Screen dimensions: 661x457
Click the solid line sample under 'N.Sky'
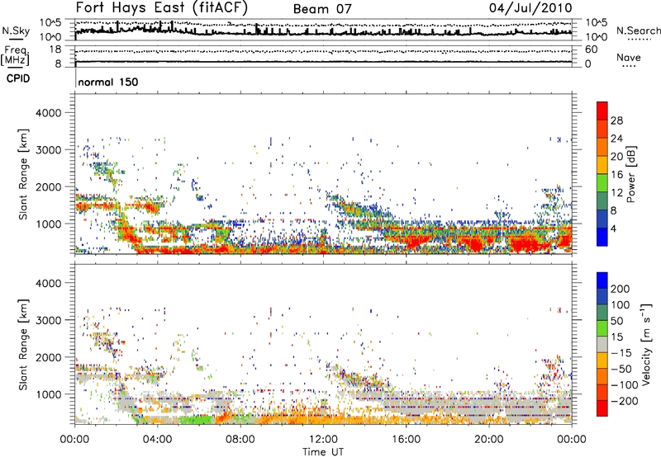[x=16, y=39]
